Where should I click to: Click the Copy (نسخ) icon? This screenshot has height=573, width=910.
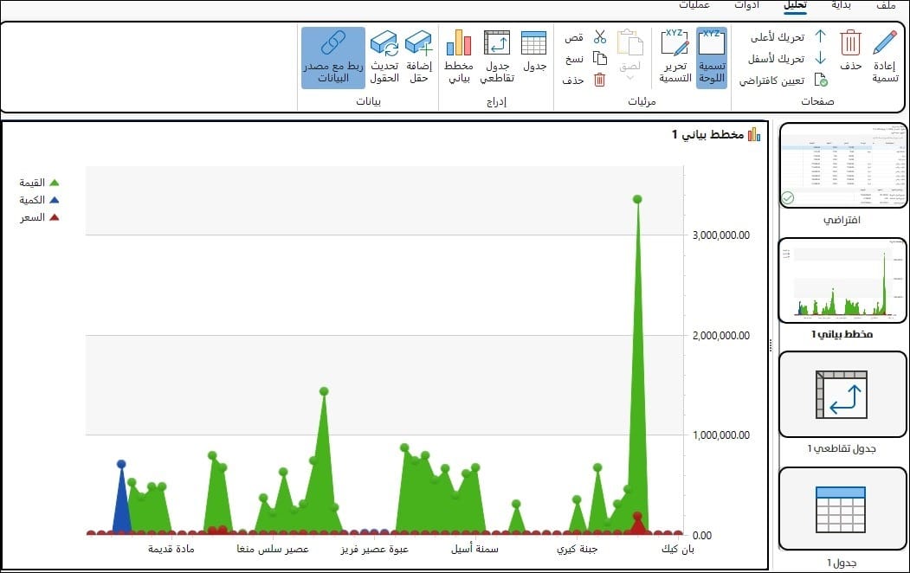599,59
